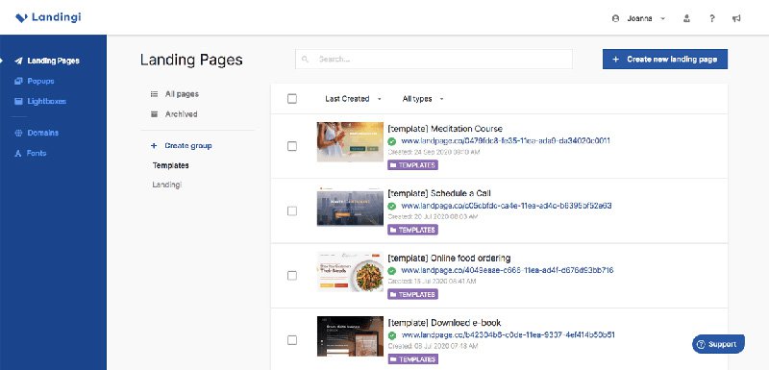Click the green status icon for Meditation Course
769x370 pixels.
(x=392, y=141)
